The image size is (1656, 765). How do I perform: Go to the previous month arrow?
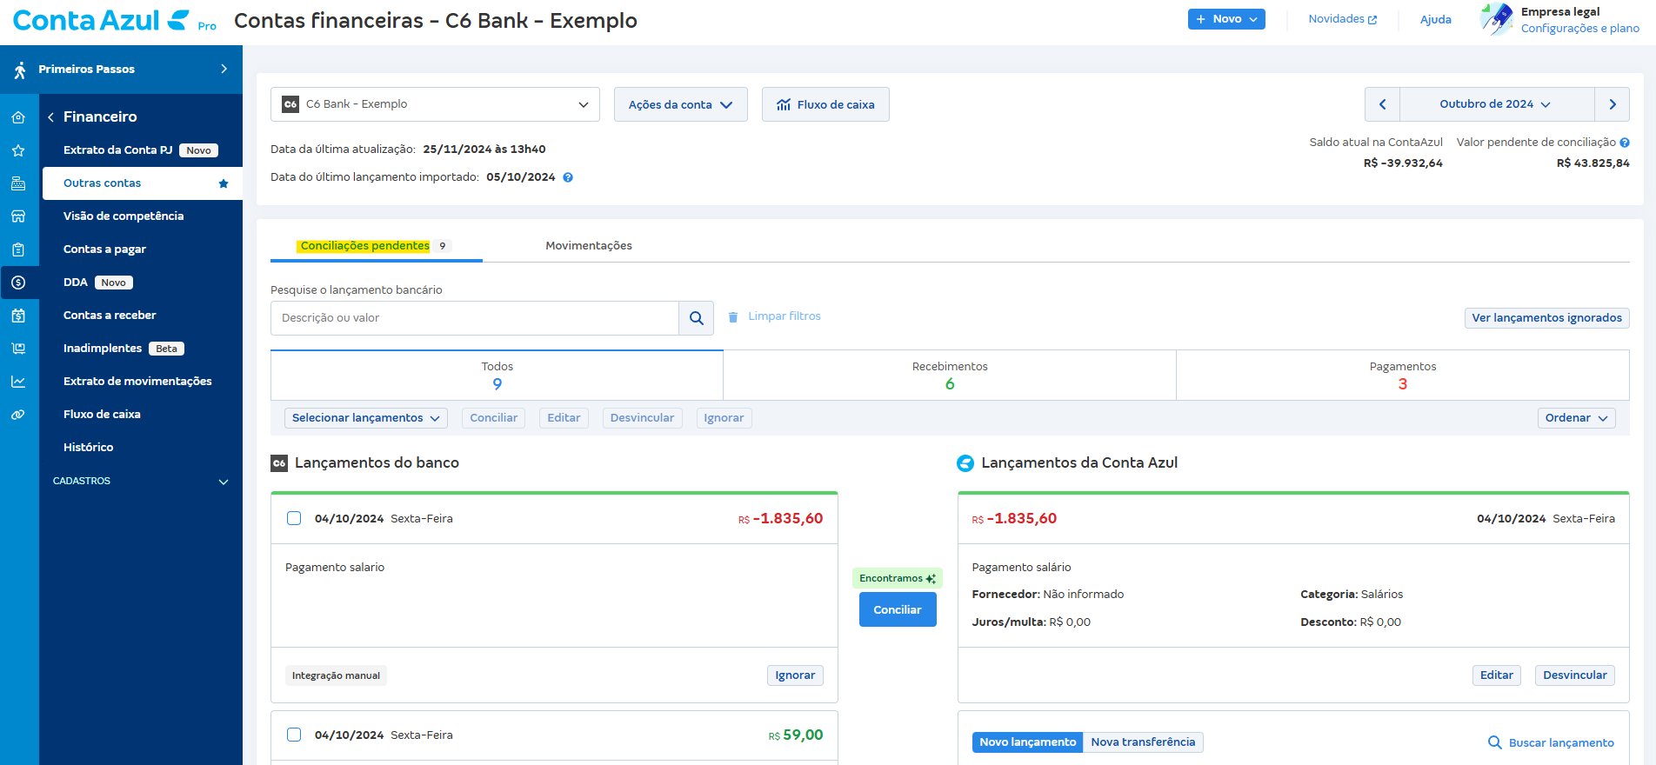[x=1382, y=104]
